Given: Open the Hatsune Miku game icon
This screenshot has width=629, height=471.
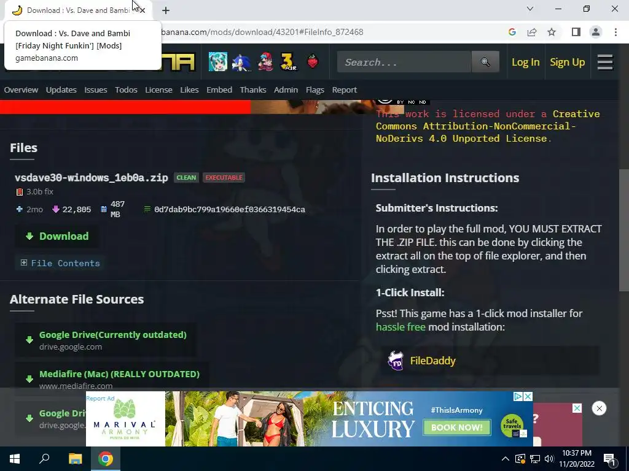Looking at the screenshot, I should coord(218,62).
